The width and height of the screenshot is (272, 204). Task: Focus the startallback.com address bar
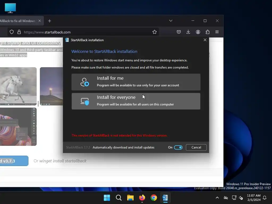83,32
